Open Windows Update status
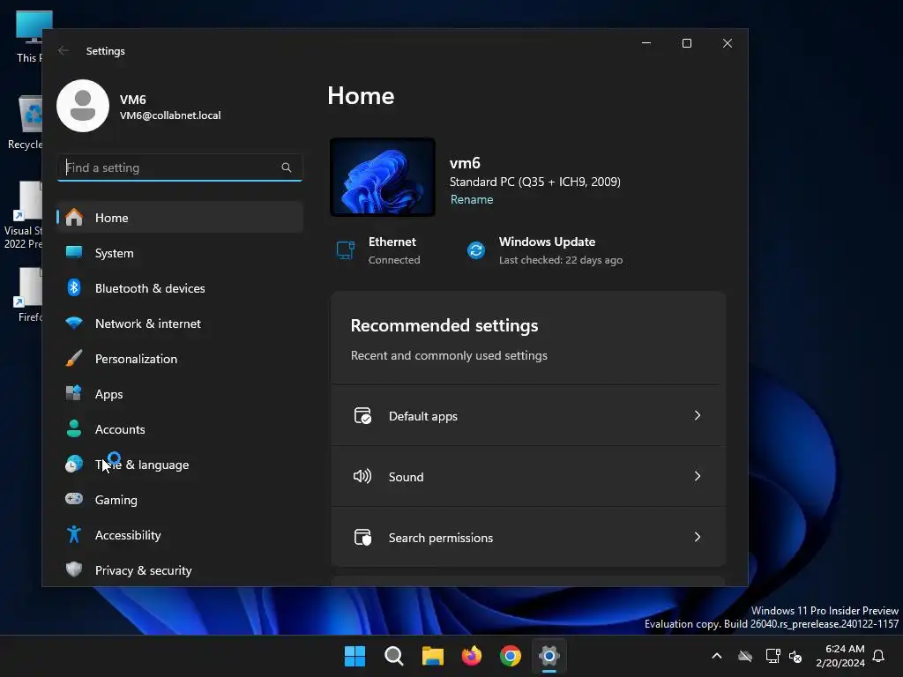The height and width of the screenshot is (677, 903). (545, 250)
